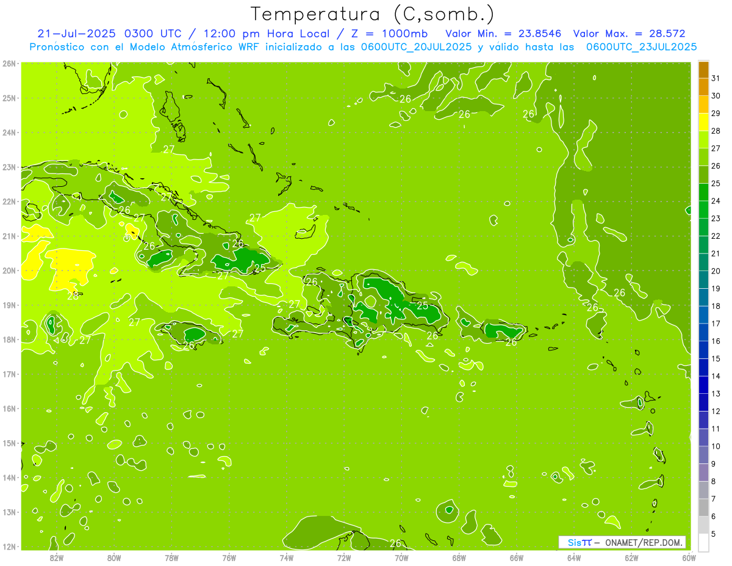The image size is (732, 566).
Task: Pick the brown legend swatch above 31
Action: tap(703, 70)
